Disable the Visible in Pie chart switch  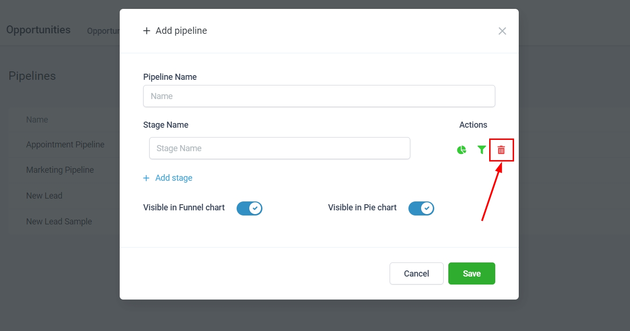(421, 208)
